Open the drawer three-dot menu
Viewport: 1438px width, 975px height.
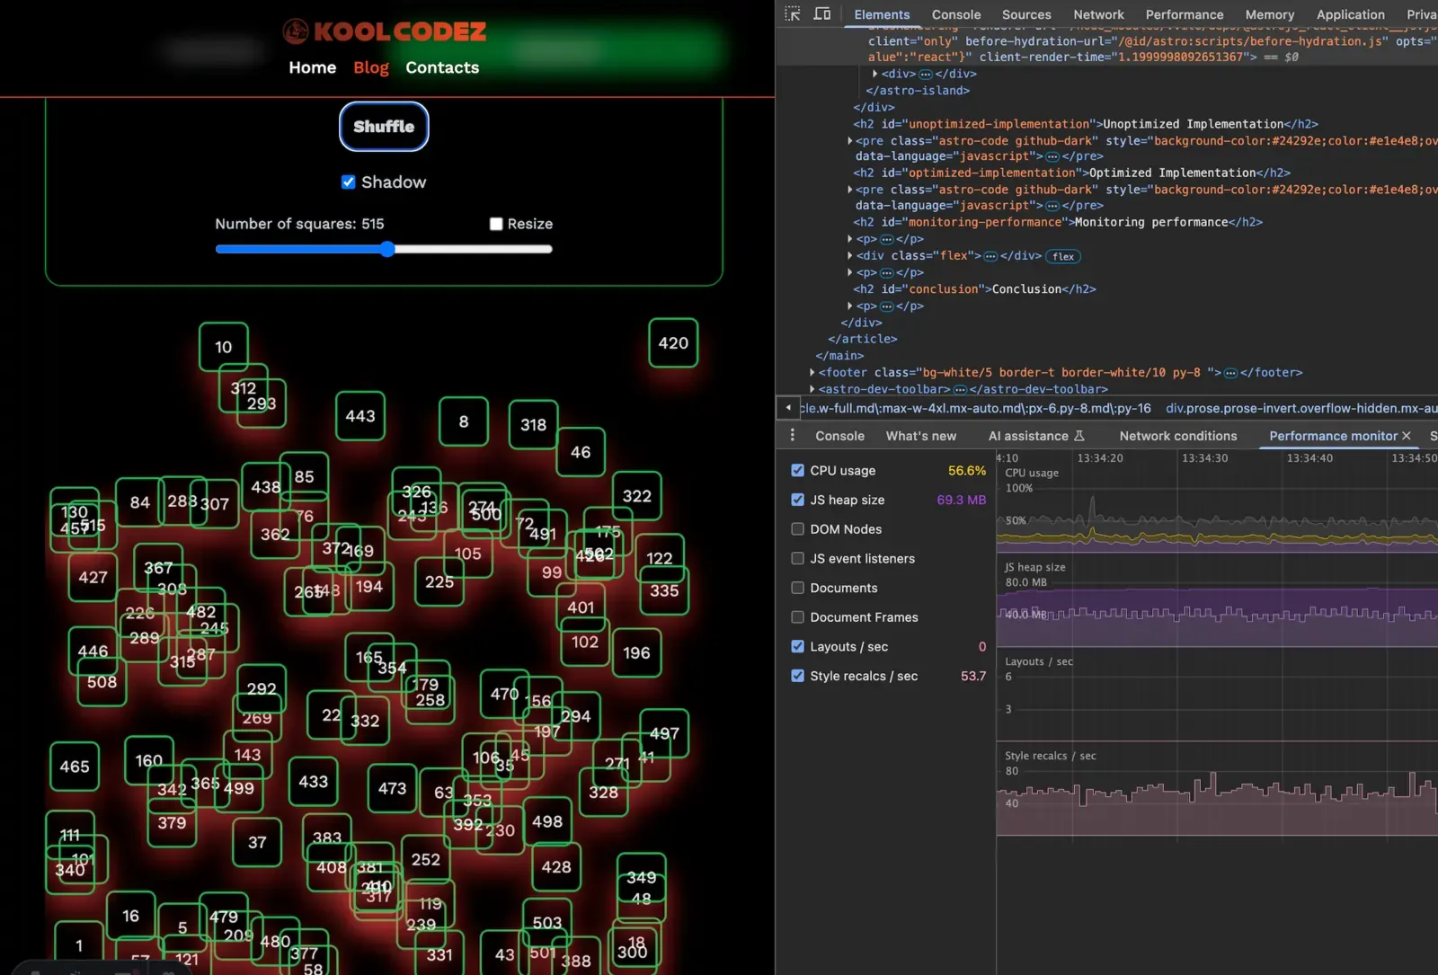tap(792, 435)
